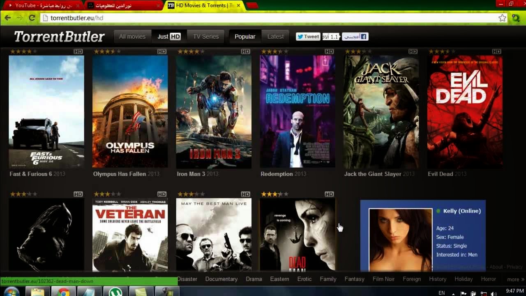This screenshot has height=296, width=526.
Task: Click the HD badge above Fast & Furious 6
Action: (x=78, y=51)
